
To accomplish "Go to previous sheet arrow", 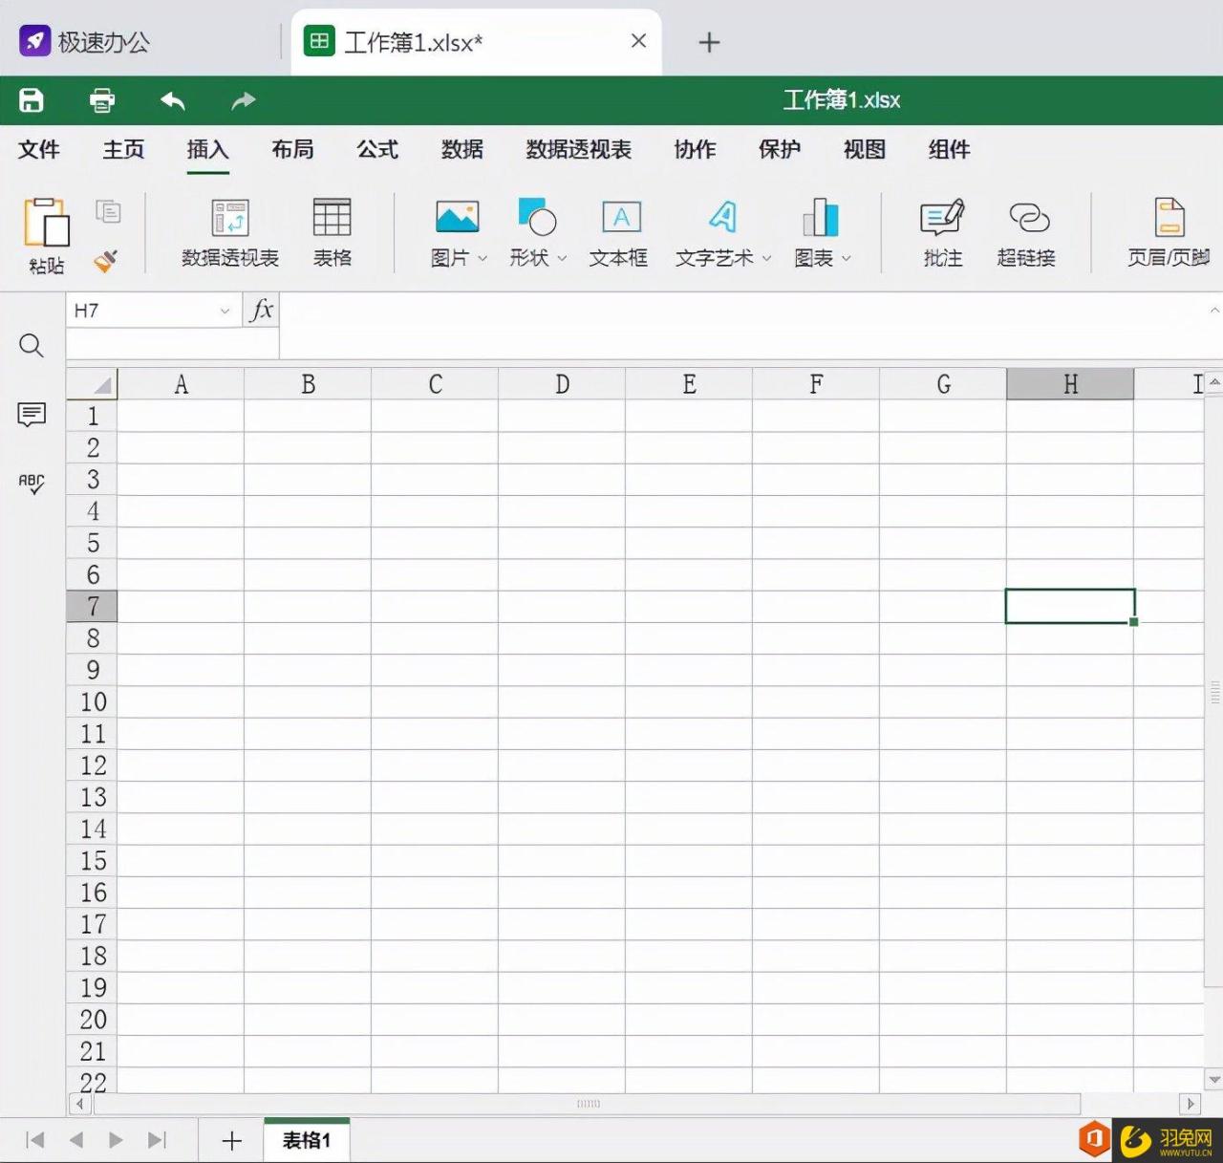I will (76, 1140).
